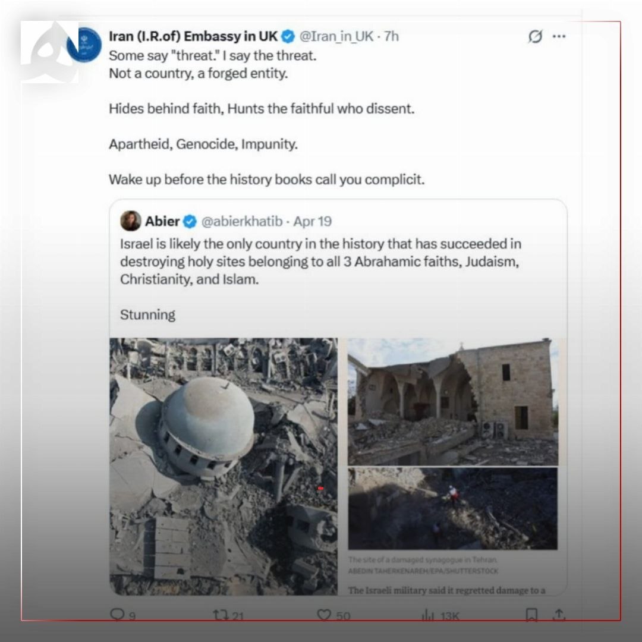The image size is (642, 642).
Task: Open the Iran Embassy profile avatar
Action: [x=84, y=45]
